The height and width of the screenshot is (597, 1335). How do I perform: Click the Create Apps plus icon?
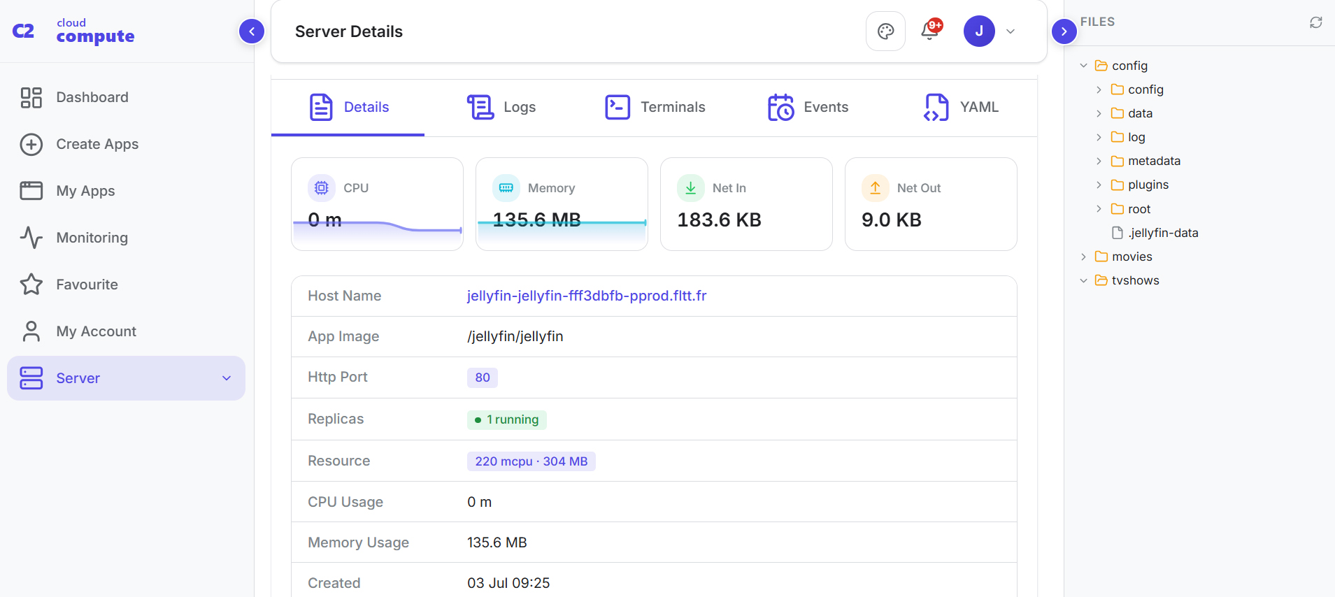[x=31, y=144]
